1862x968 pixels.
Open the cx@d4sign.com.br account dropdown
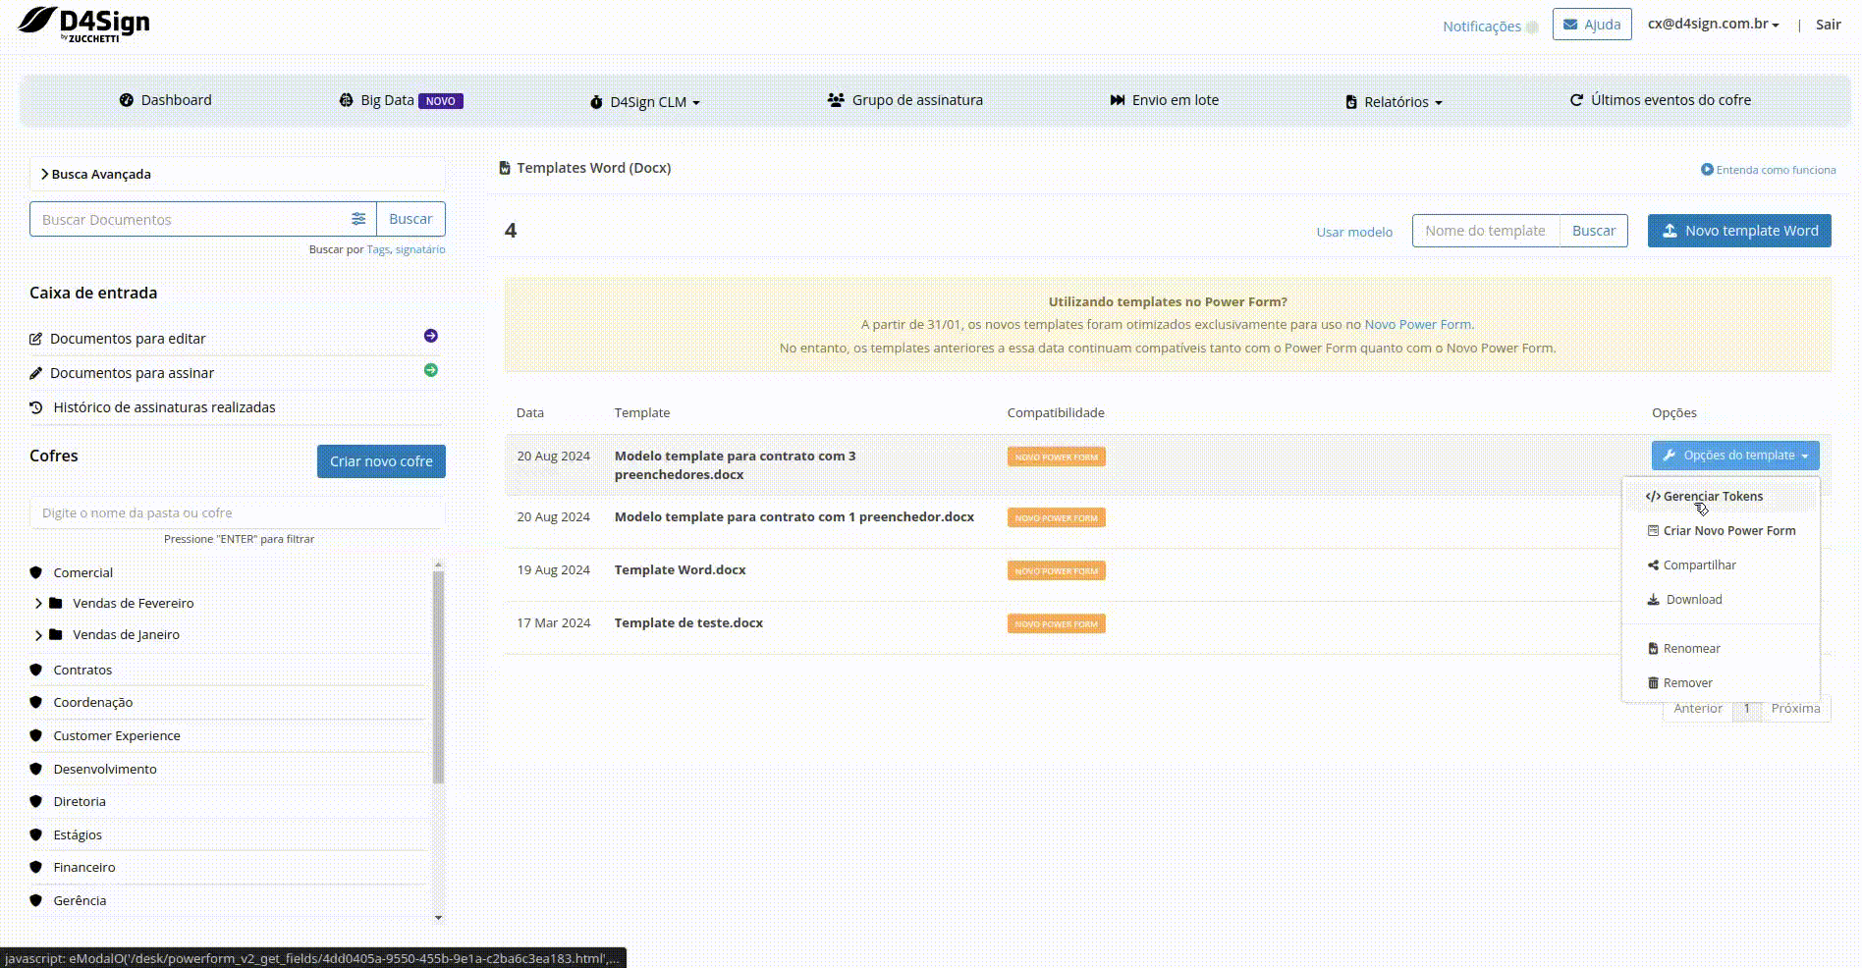tap(1714, 25)
